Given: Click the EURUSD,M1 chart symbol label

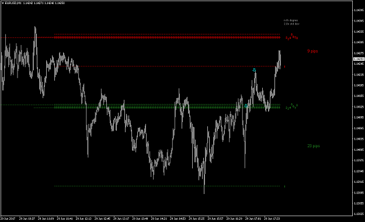Looking at the screenshot, I should coord(13,3).
